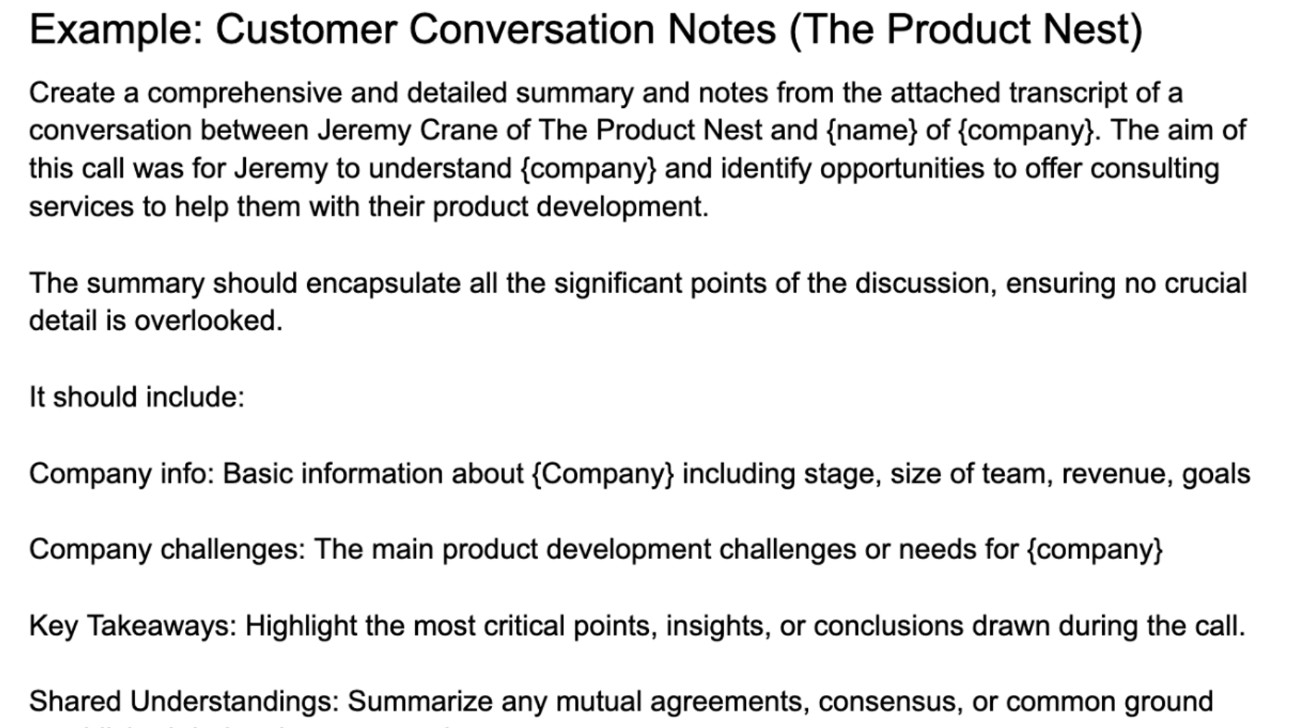Click {company} placeholder after "understand"

tap(588, 168)
